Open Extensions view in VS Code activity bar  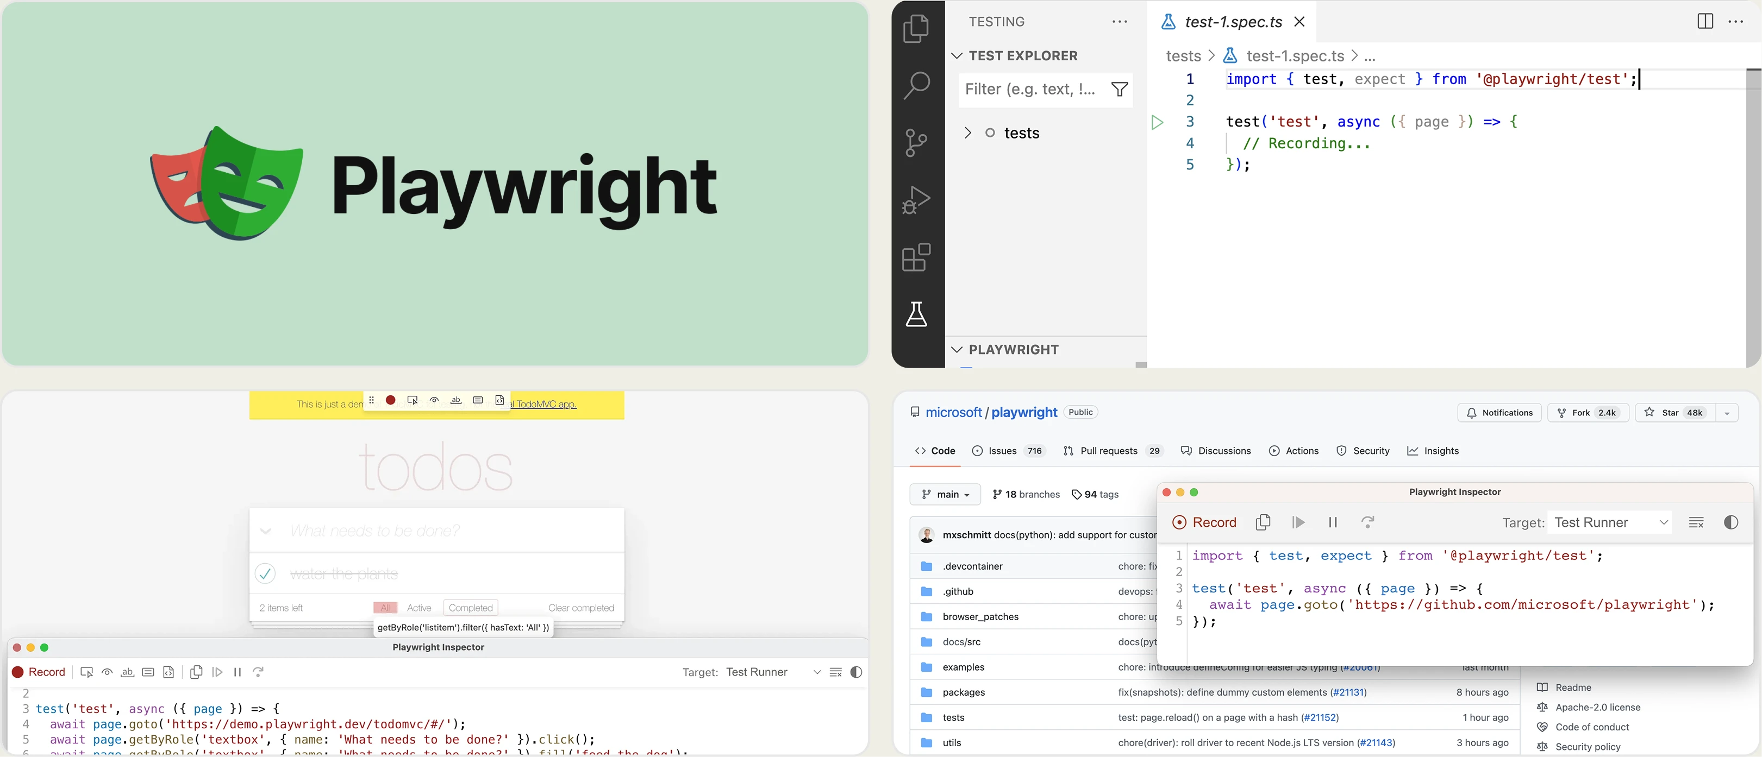click(x=916, y=257)
